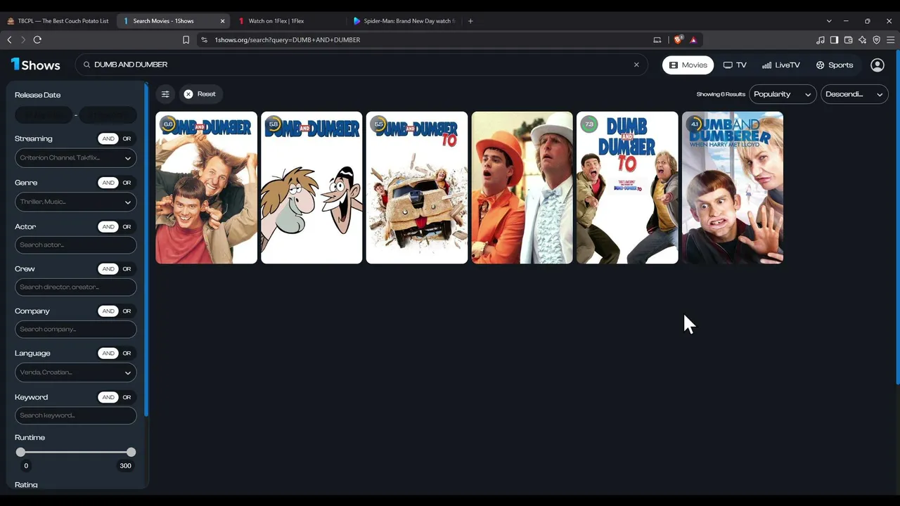The width and height of the screenshot is (900, 506).
Task: Focus the Search actor field
Action: [76, 245]
